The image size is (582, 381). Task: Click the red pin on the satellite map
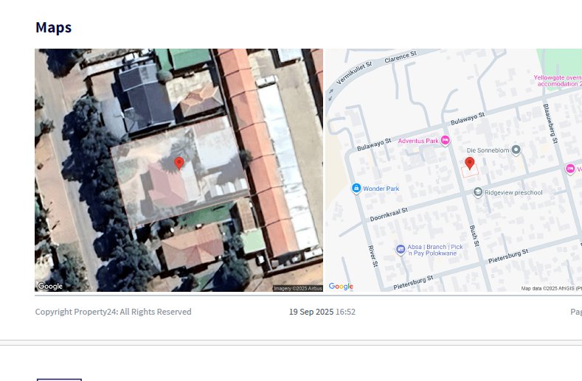pos(179,163)
